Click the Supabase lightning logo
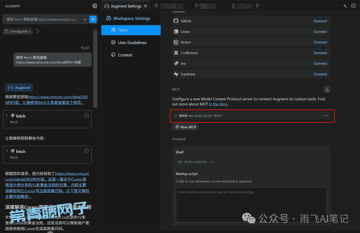The height and width of the screenshot is (233, 360). [176, 74]
